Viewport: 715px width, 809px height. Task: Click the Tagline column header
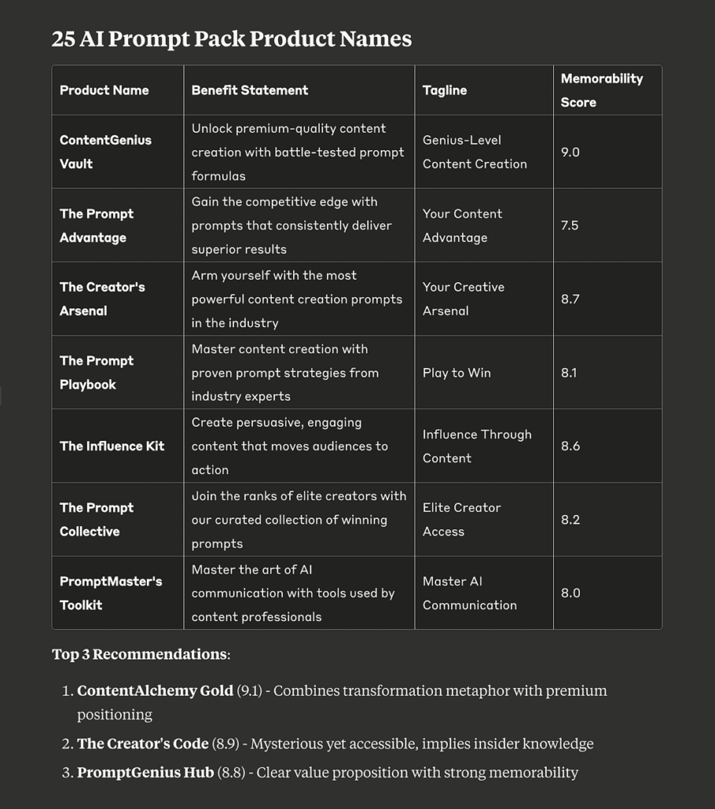click(484, 90)
